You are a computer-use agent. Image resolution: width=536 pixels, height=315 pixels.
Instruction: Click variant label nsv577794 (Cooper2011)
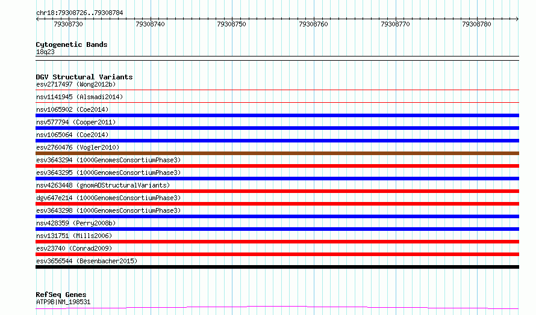pyautogui.click(x=76, y=122)
